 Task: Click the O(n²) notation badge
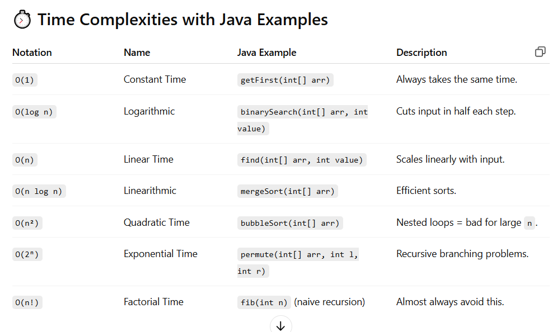tap(27, 222)
